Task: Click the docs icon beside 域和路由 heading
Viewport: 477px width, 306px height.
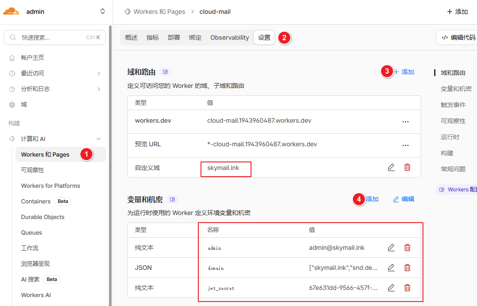Action: (x=165, y=72)
